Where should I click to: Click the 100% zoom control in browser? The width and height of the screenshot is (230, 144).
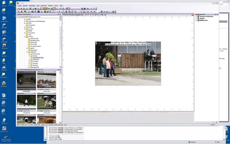pos(218,142)
